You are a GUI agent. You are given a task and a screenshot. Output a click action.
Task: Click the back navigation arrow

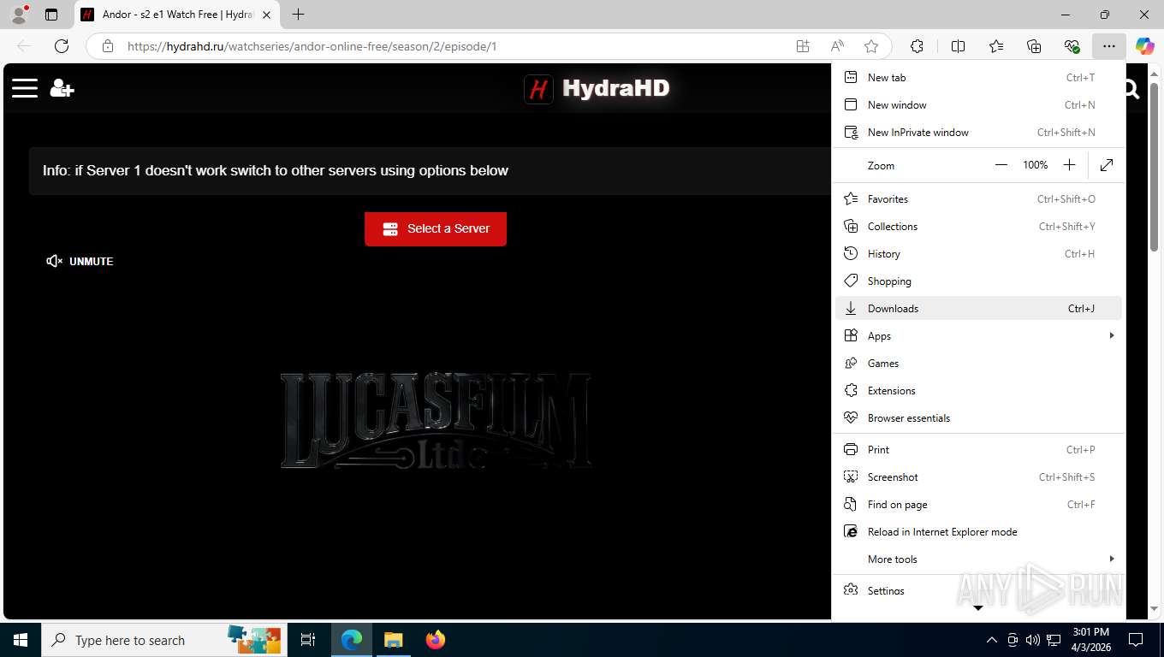coord(24,46)
